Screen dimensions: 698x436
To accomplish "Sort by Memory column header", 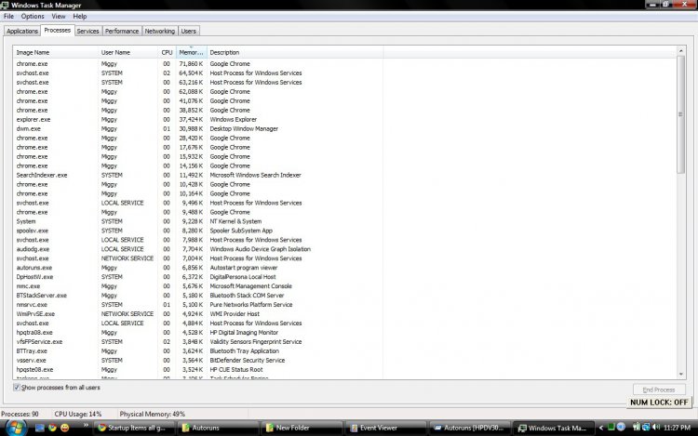I will (192, 52).
